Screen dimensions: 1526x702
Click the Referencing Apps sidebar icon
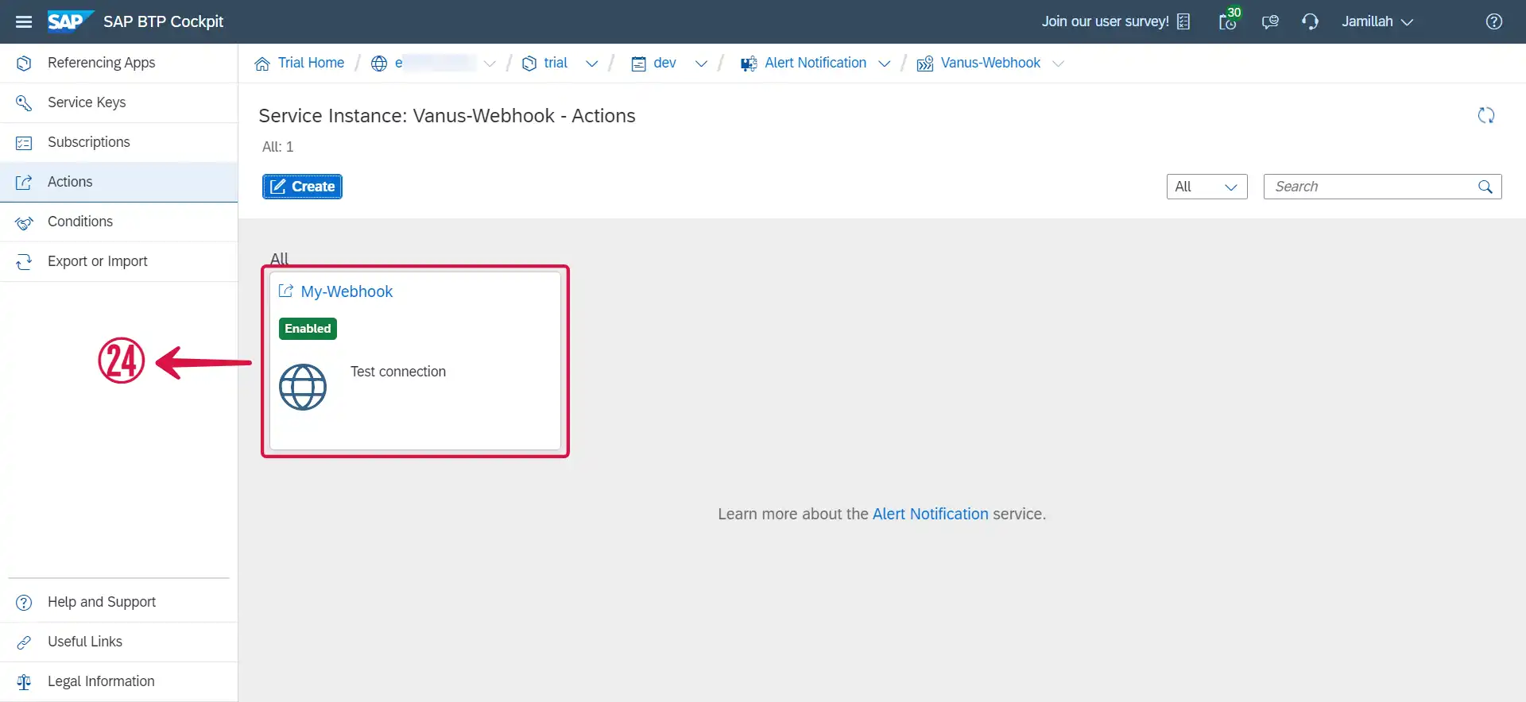24,63
